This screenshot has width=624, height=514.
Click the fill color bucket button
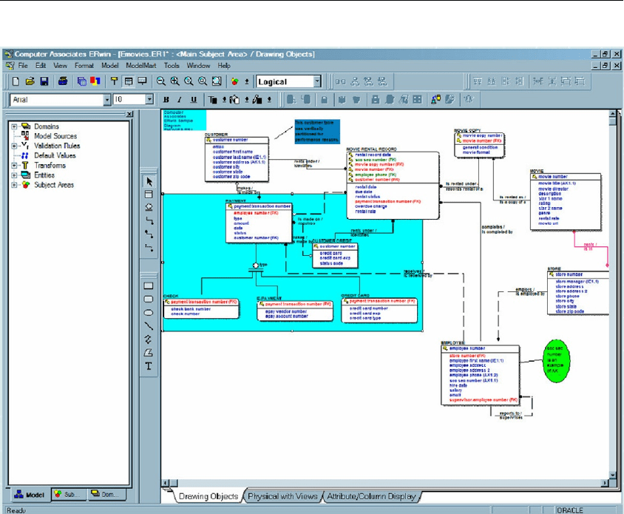[235, 100]
